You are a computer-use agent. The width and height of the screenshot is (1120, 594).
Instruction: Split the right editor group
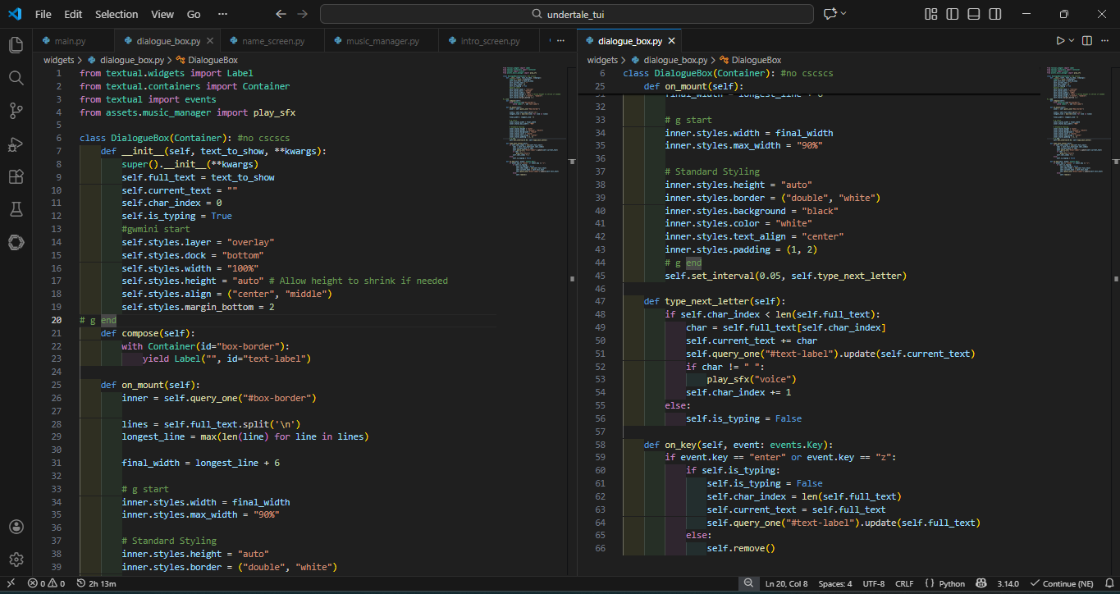coord(1086,41)
